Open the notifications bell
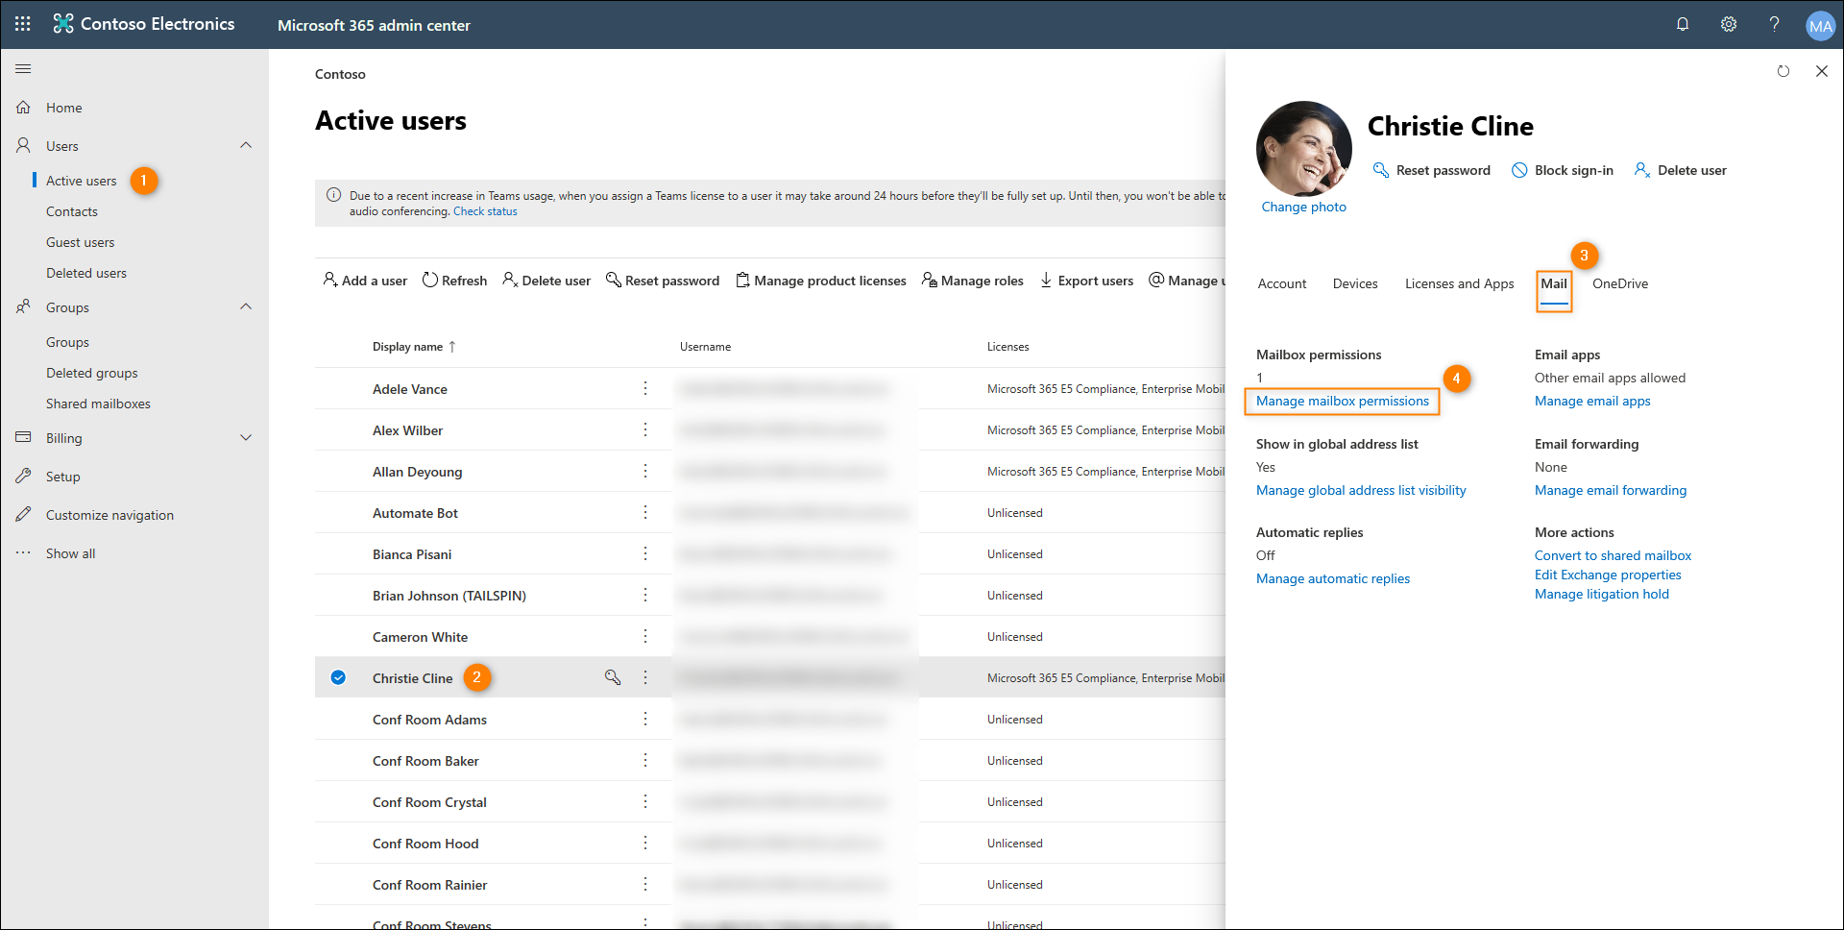This screenshot has width=1844, height=930. pyautogui.click(x=1683, y=24)
